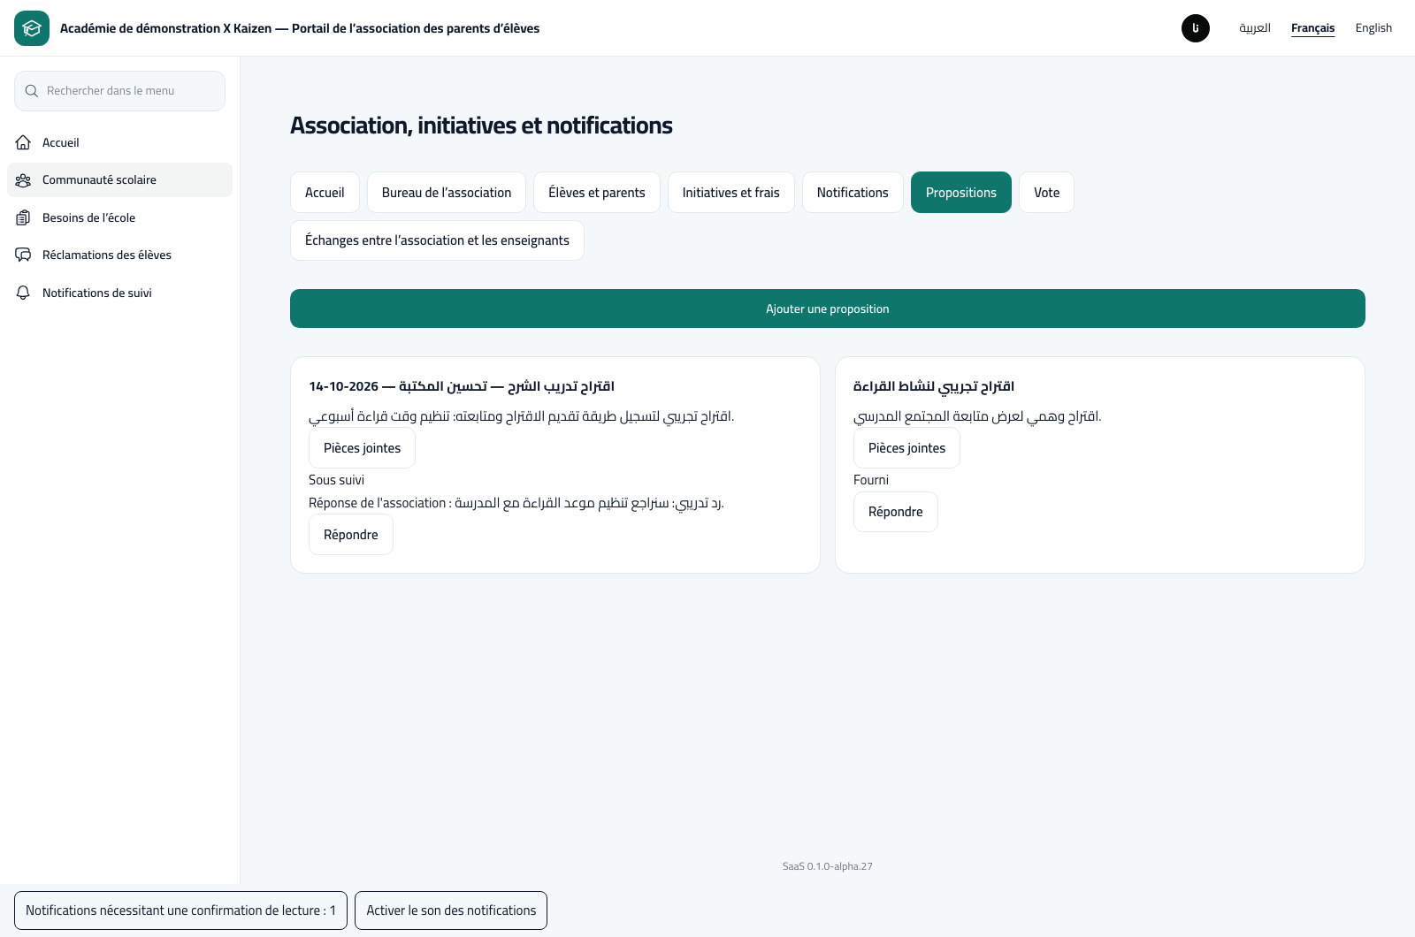The height and width of the screenshot is (937, 1415).
Task: Open Notifications de suivi in the sidebar
Action: click(119, 293)
